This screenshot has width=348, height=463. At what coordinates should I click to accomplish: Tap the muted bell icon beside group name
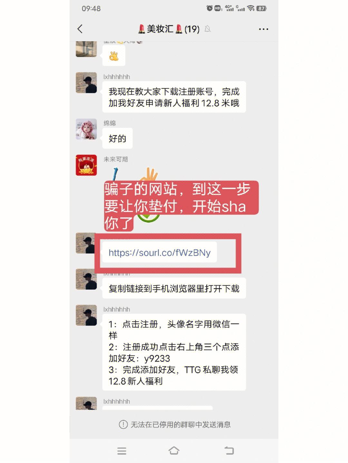tap(208, 29)
